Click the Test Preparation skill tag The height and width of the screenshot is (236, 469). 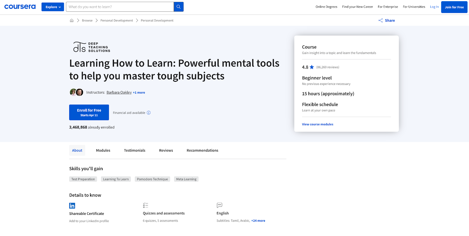click(83, 179)
